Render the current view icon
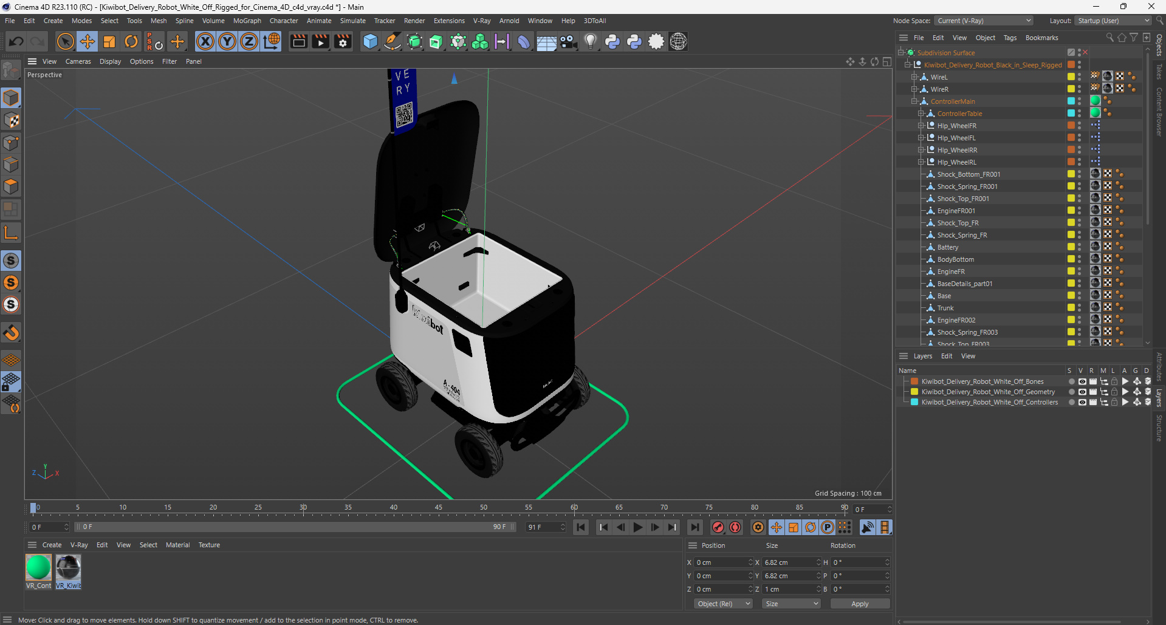This screenshot has width=1166, height=625. [x=298, y=41]
